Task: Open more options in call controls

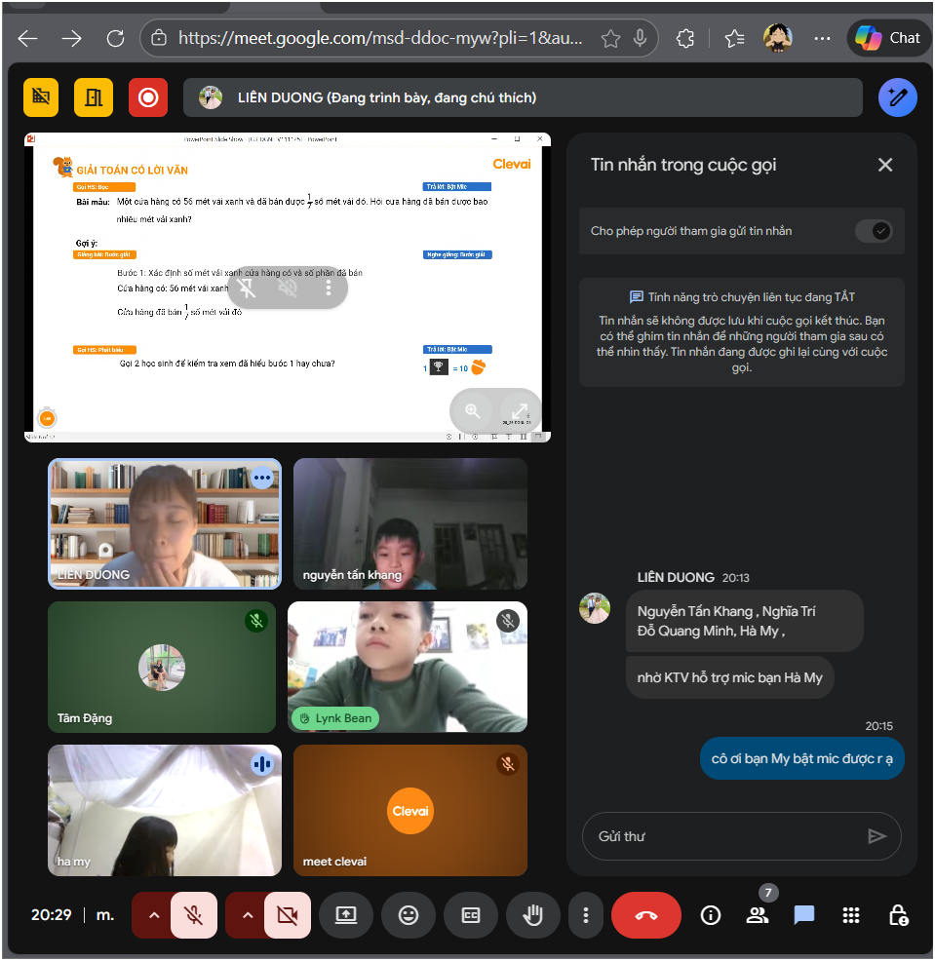Action: (x=586, y=915)
